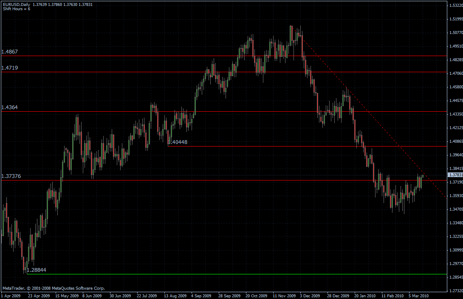Image resolution: width=463 pixels, height=299 pixels.
Task: Click the red dashed descending trendline
Action: pyautogui.click(x=369, y=112)
